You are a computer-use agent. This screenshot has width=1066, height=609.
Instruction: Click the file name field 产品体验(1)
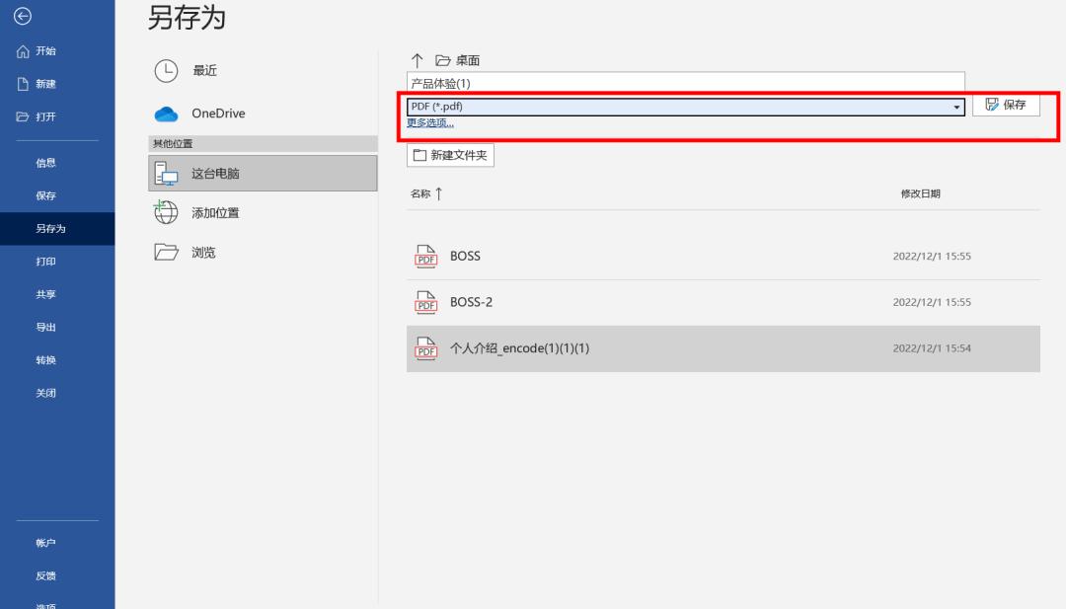(x=685, y=83)
